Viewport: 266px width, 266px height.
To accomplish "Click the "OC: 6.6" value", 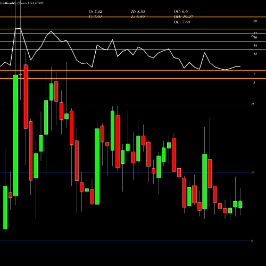I will [181, 12].
